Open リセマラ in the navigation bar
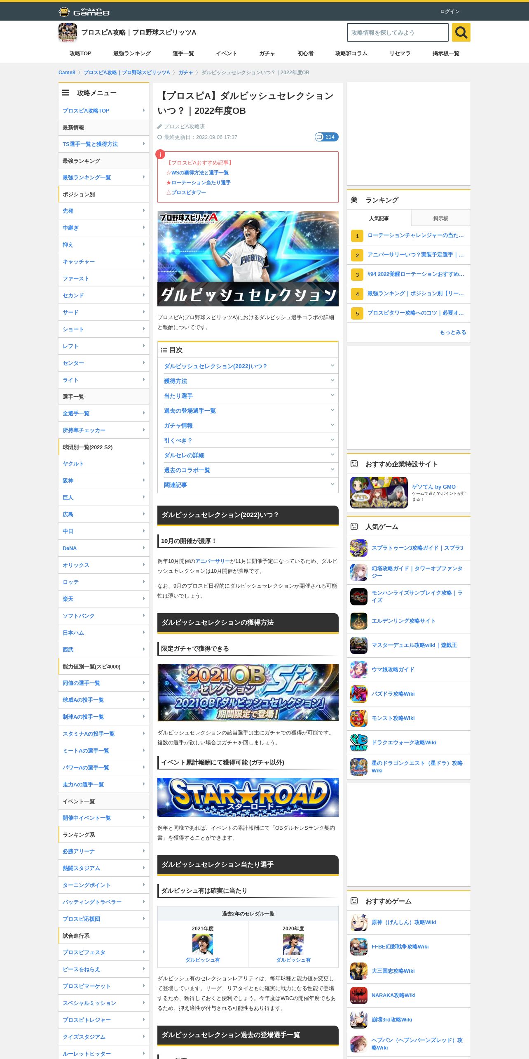Image resolution: width=529 pixels, height=1059 pixels. click(400, 54)
